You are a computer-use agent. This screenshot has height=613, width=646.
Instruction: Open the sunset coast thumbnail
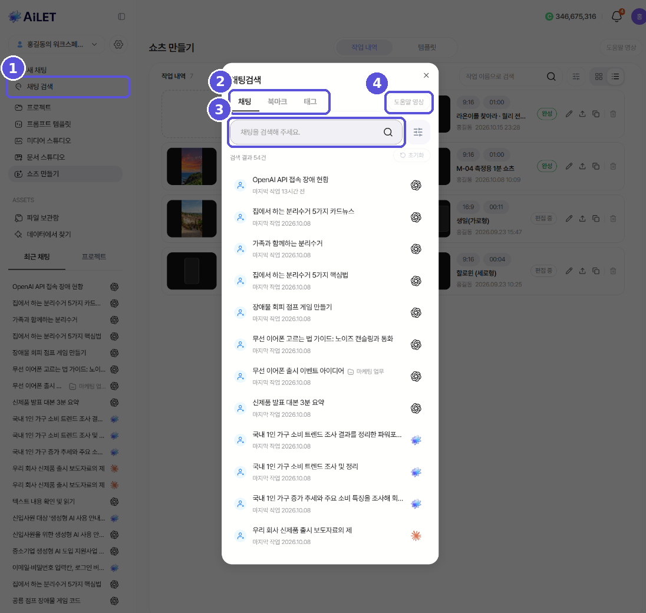tap(192, 166)
